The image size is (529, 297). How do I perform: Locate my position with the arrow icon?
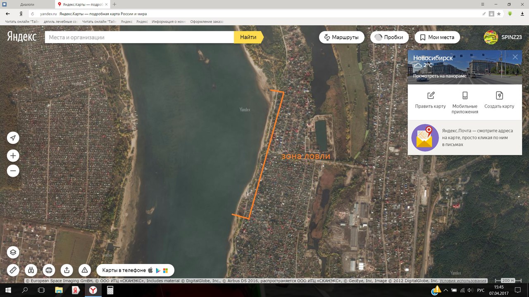[x=13, y=138]
